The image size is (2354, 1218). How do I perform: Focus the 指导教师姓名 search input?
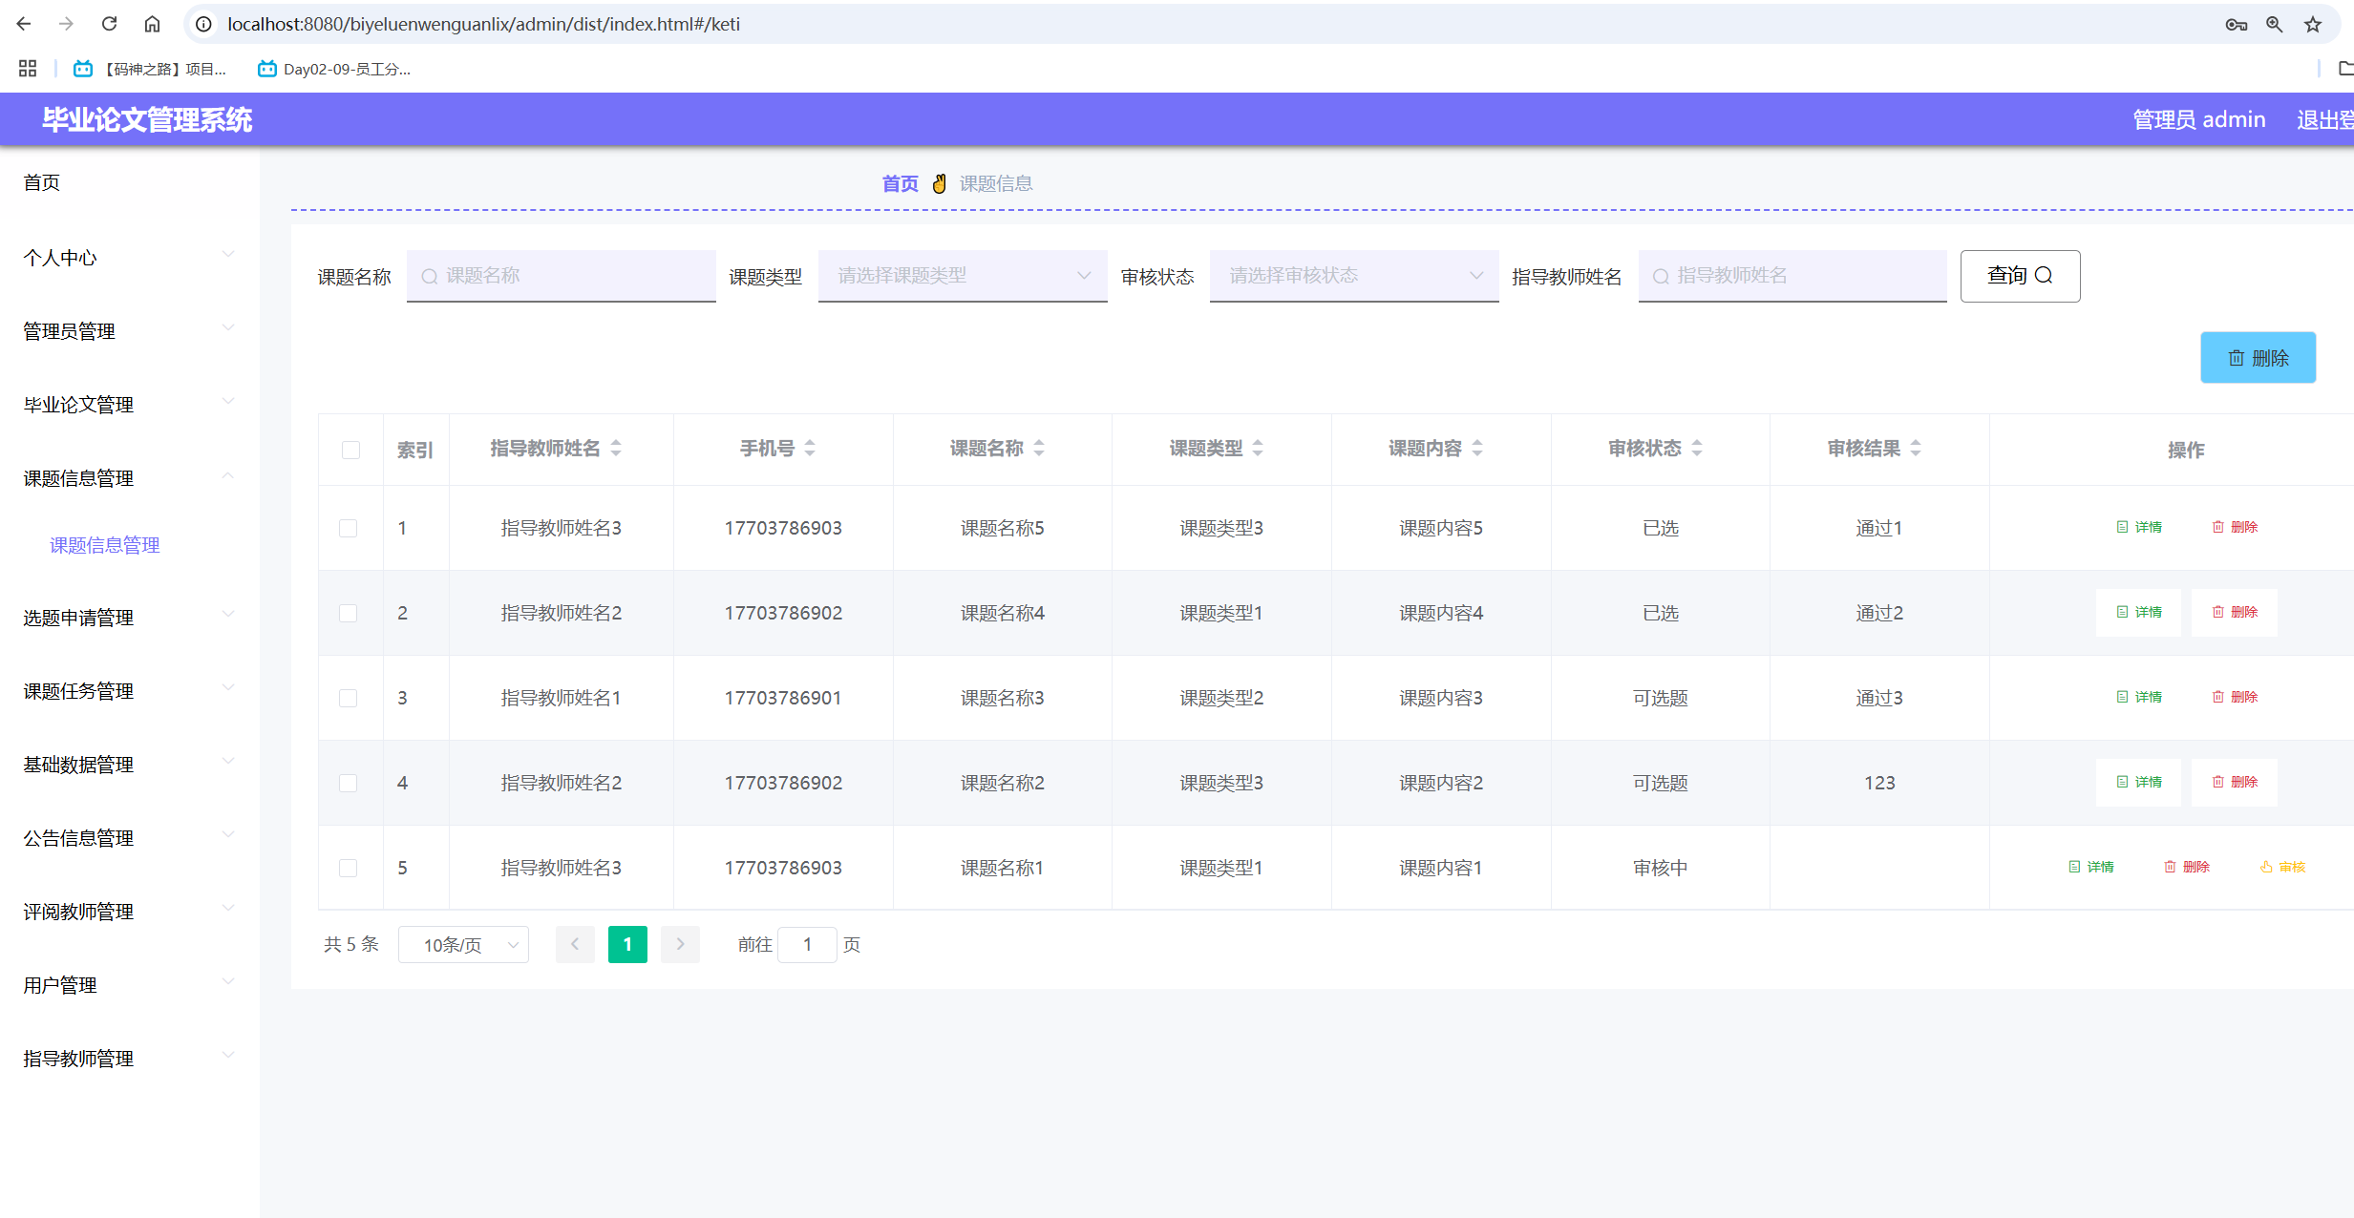1792,276
